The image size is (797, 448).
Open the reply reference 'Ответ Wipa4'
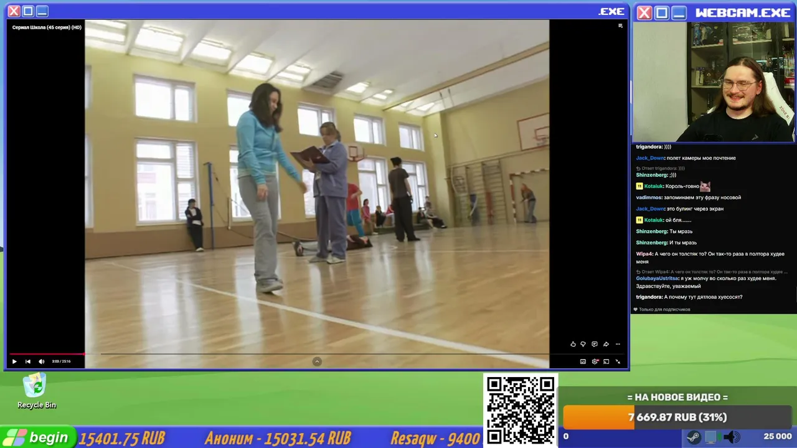[712, 272]
